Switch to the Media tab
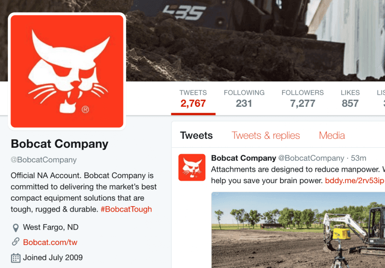 point(331,135)
